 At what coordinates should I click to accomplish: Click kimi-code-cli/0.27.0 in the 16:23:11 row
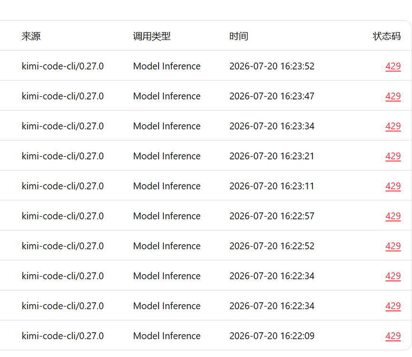[x=62, y=186]
